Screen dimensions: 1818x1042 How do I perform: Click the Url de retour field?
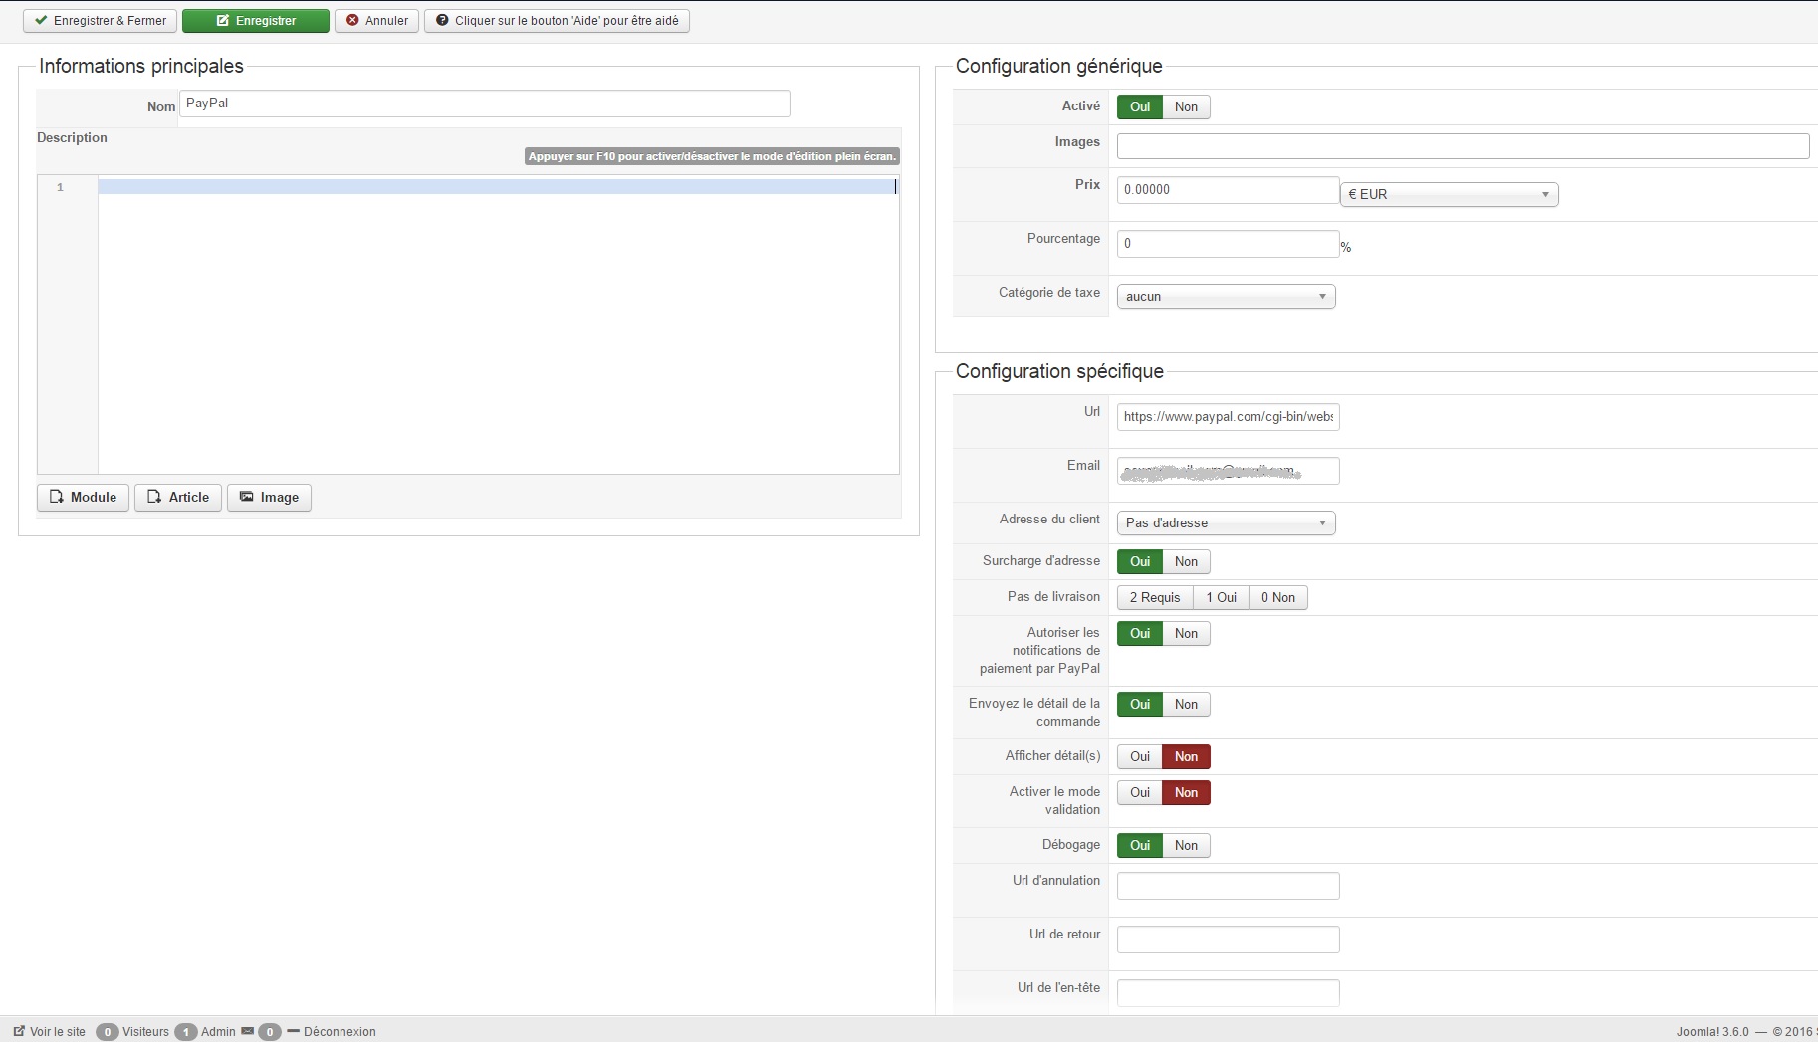1228,939
